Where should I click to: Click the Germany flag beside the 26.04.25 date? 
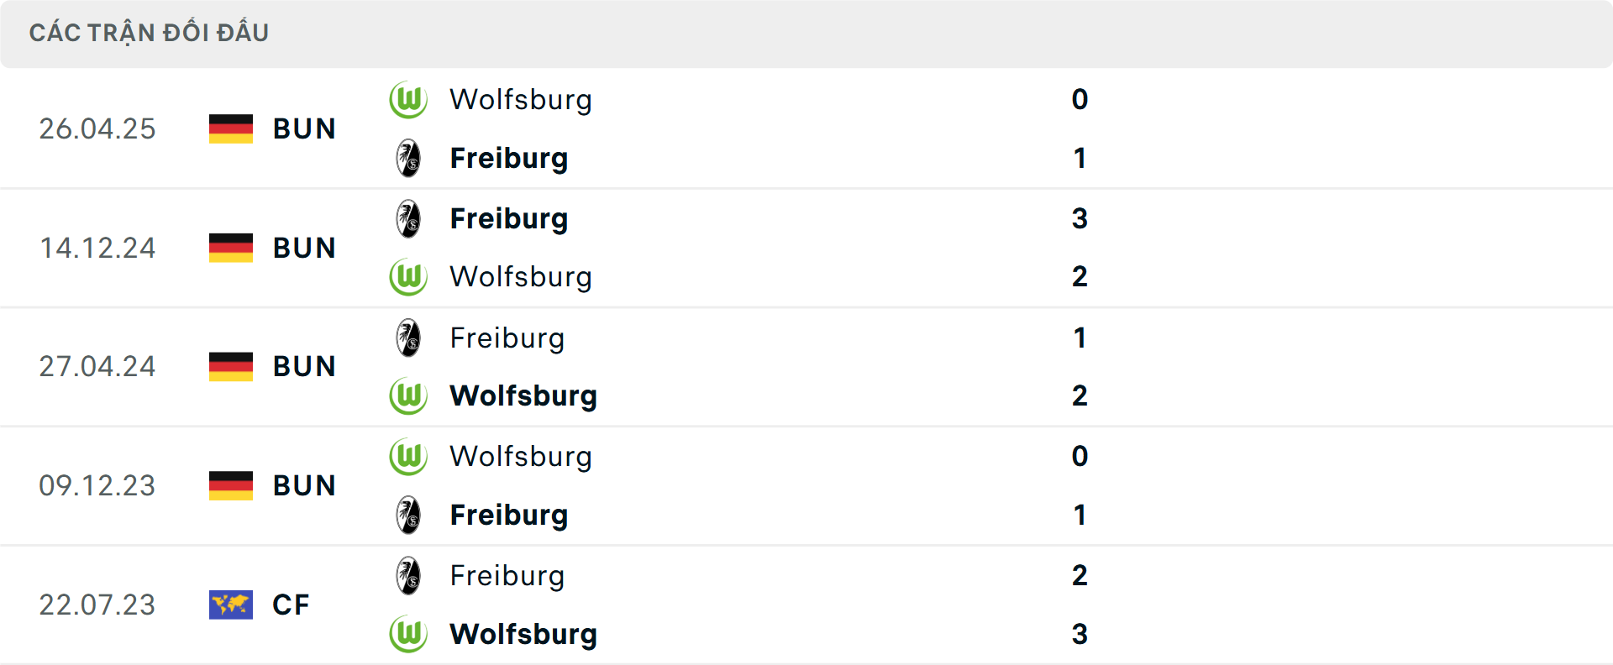click(x=230, y=128)
